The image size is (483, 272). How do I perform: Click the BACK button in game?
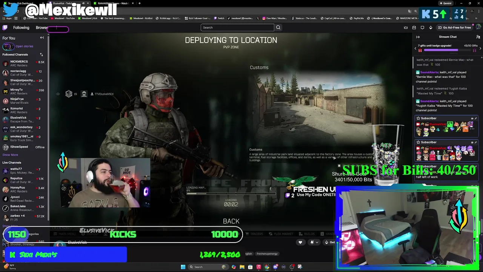point(231,221)
